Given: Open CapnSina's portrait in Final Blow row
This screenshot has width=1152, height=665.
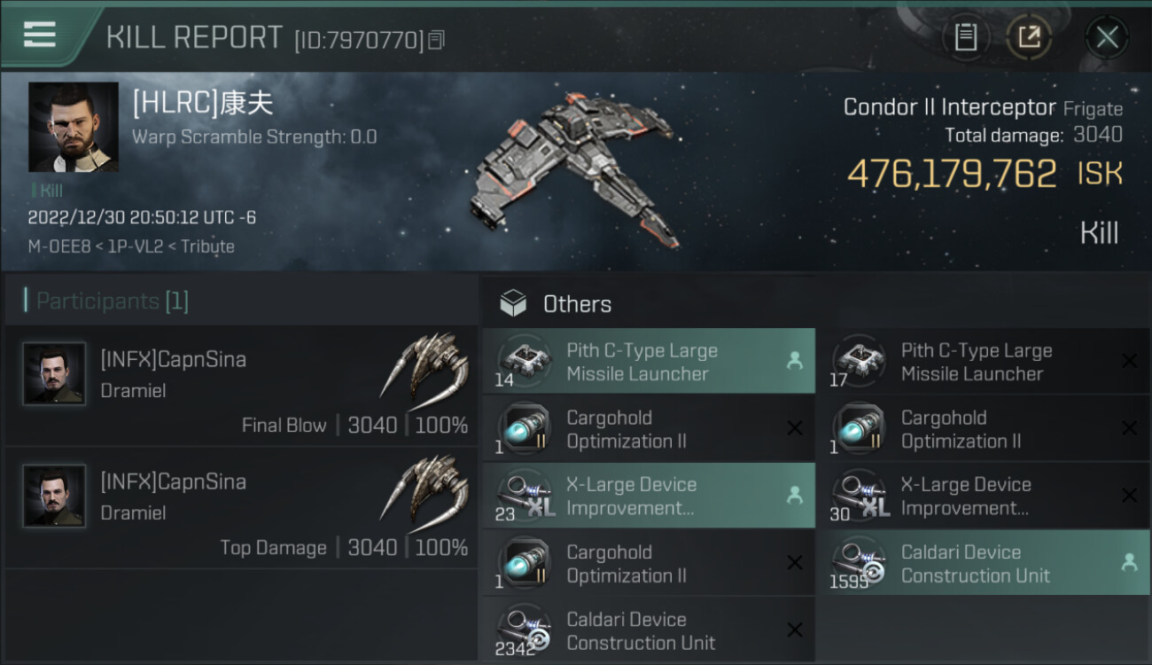Looking at the screenshot, I should point(55,374).
